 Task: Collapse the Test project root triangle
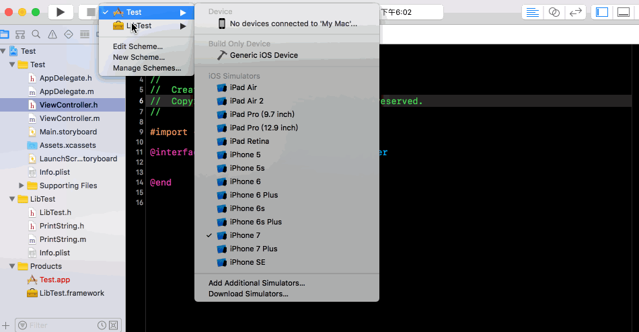point(3,51)
